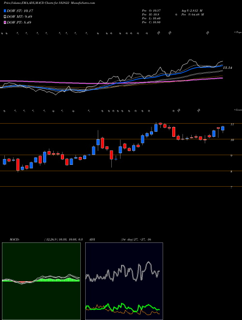Click the magenta DOW PT legend swatch

(5, 22)
